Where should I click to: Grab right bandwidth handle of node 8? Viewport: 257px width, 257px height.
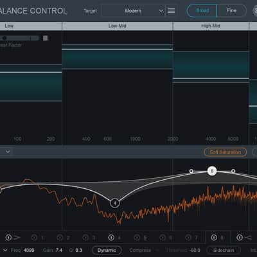(x=233, y=171)
